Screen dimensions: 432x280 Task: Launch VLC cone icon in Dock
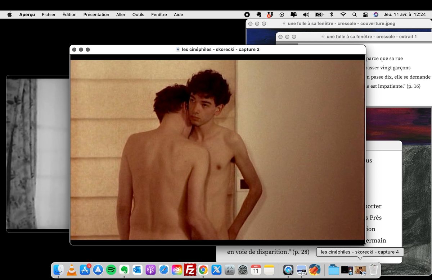tap(72, 270)
